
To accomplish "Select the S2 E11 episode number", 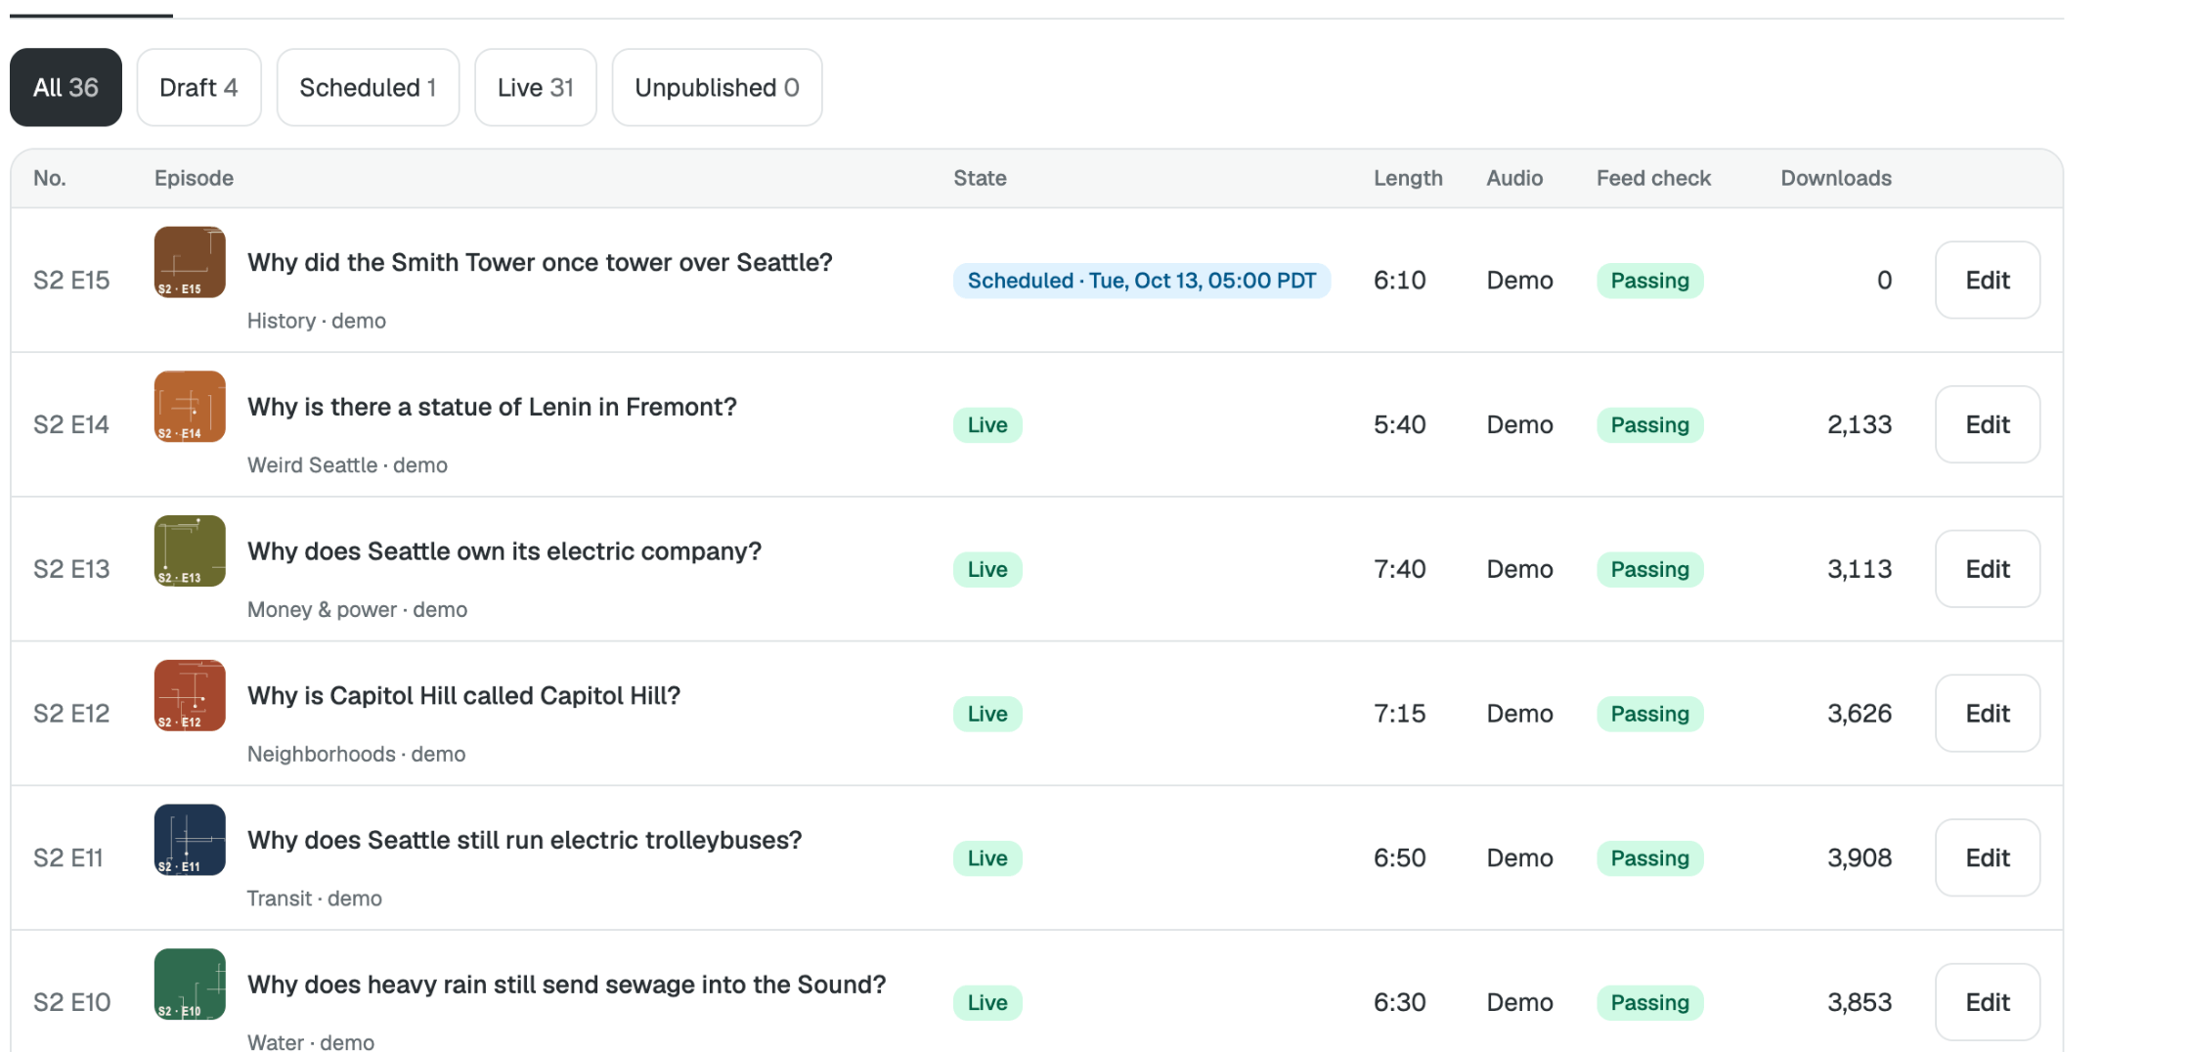I will (x=68, y=857).
